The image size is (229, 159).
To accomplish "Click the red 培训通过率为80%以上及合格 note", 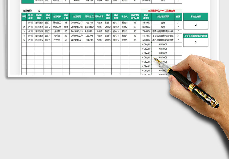I will [161, 11].
